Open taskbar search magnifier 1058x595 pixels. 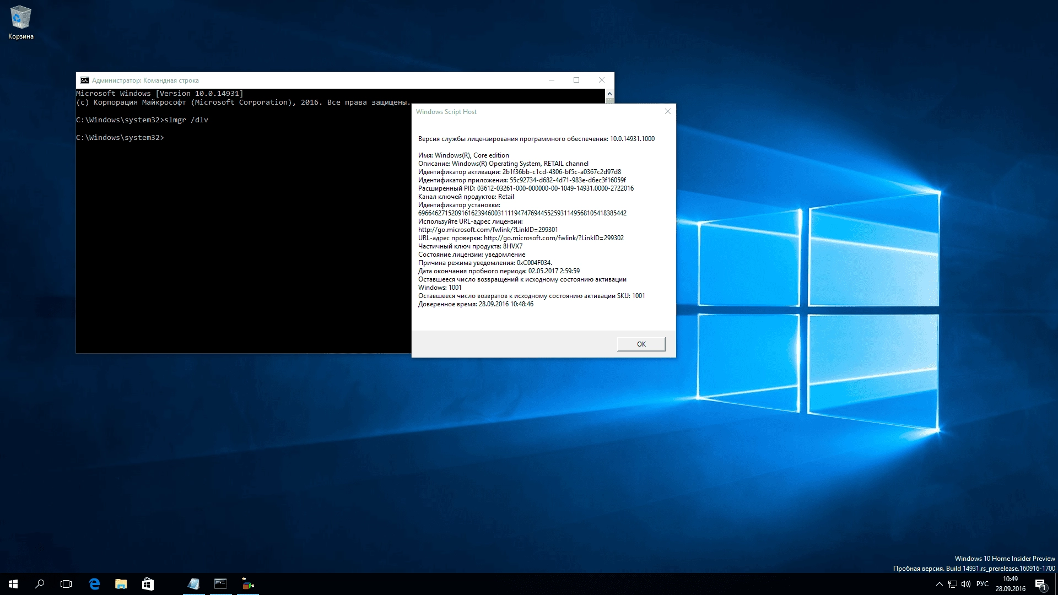click(40, 584)
